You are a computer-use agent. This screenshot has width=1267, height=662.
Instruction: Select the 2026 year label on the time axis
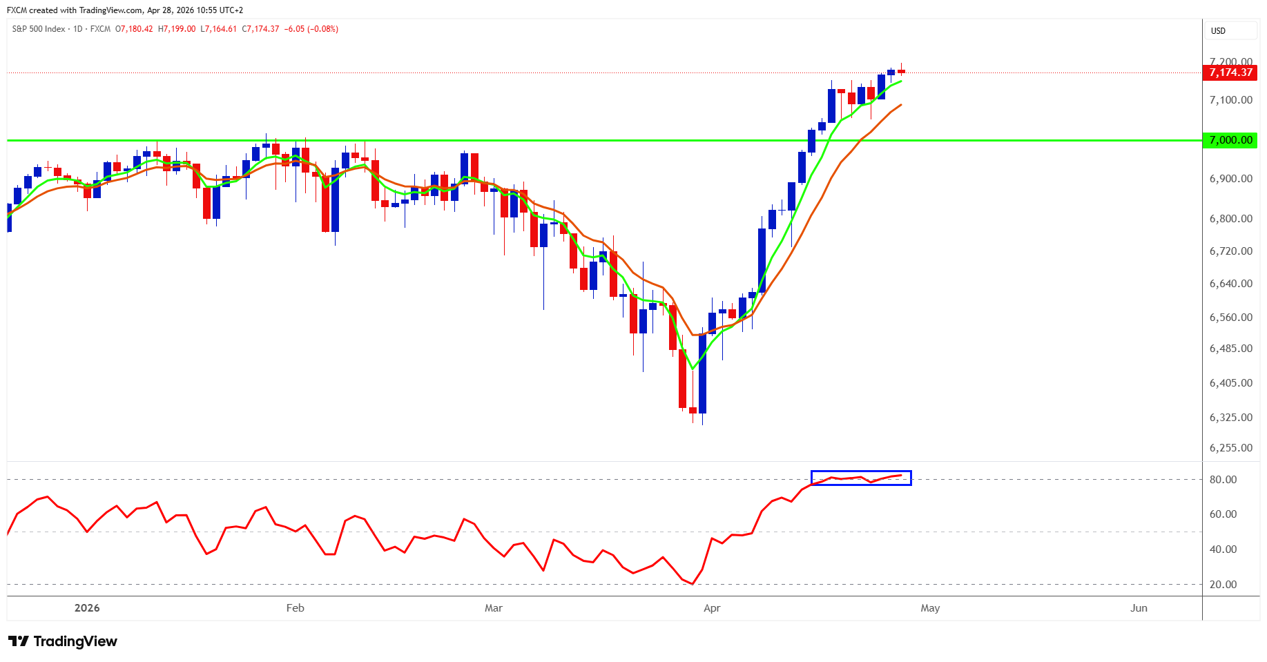(x=87, y=608)
